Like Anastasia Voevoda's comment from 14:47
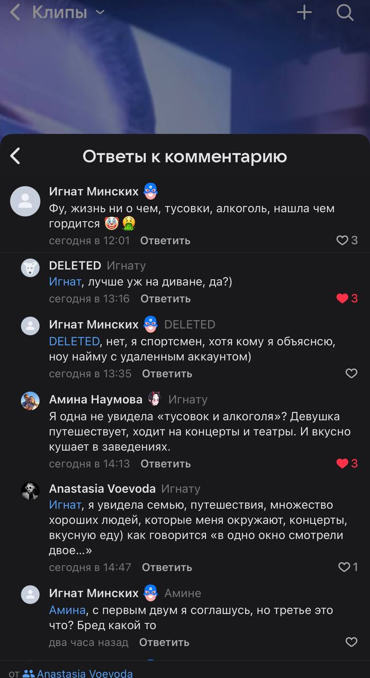This screenshot has height=678, width=370. [x=344, y=567]
